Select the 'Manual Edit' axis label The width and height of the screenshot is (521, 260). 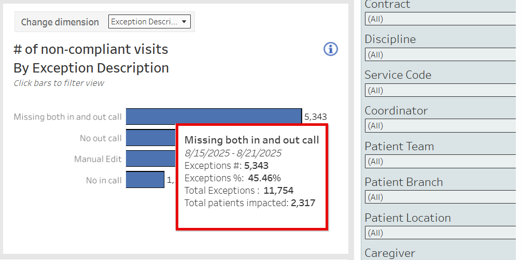coord(98,160)
